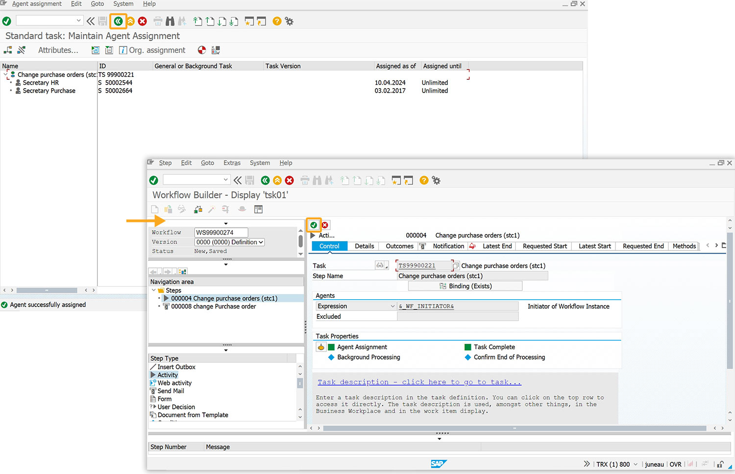The image size is (735, 474).
Task: Click the red Cancel icon in Agent Assignment toolbar
Action: pos(142,21)
